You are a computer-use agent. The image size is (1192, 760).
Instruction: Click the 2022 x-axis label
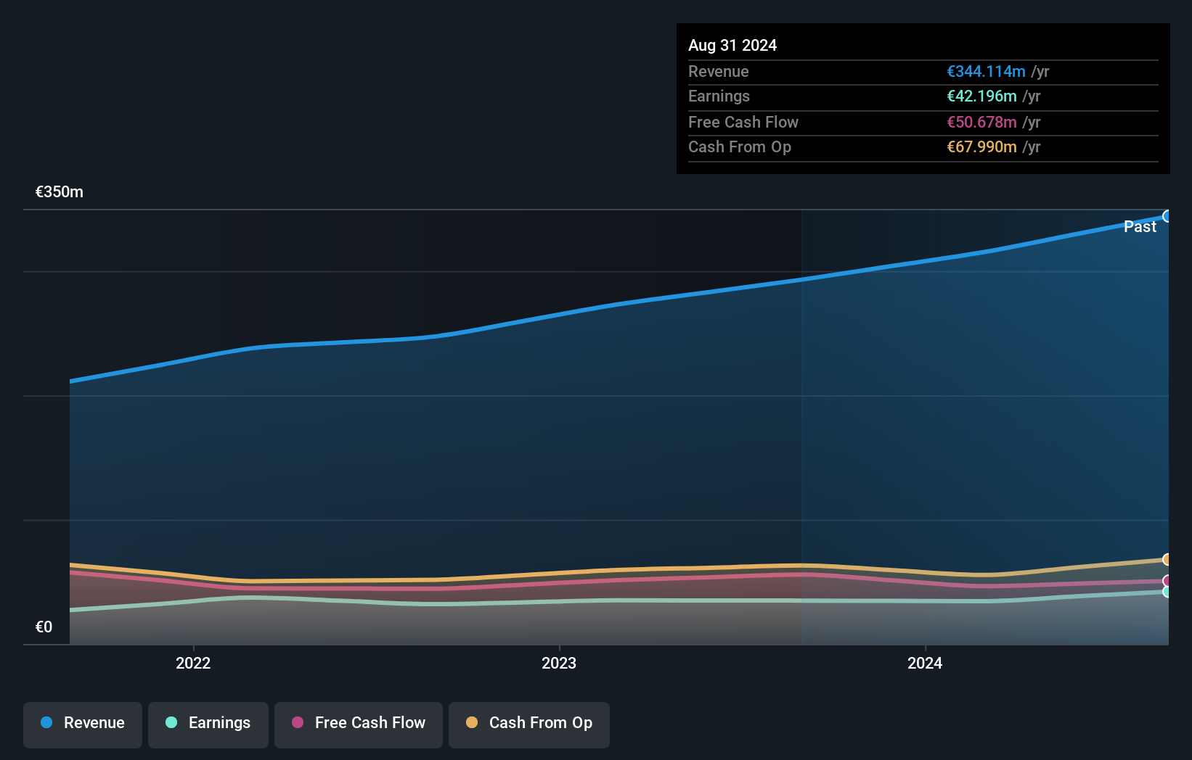193,663
